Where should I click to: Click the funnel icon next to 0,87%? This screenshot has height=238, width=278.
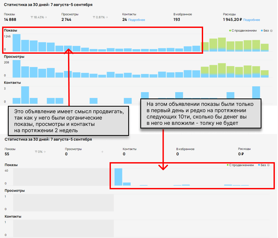tap(94, 17)
